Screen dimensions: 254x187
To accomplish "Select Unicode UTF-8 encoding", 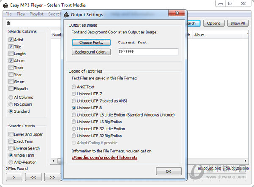I will [87, 108].
